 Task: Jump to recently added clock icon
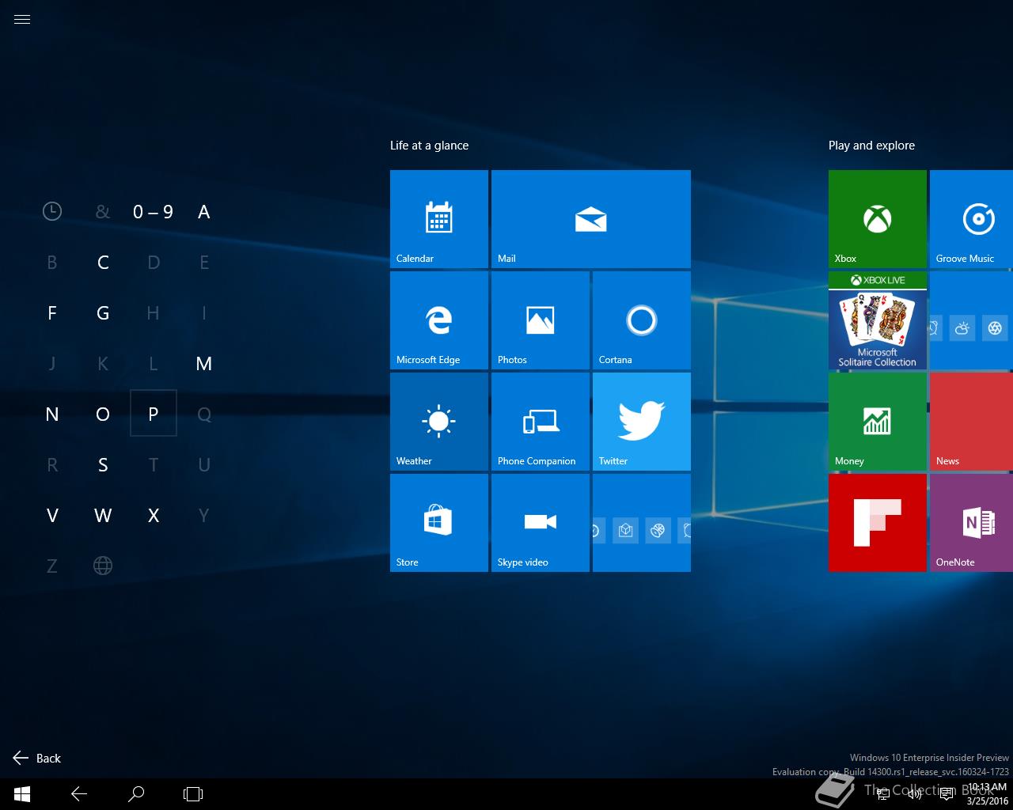tap(52, 211)
